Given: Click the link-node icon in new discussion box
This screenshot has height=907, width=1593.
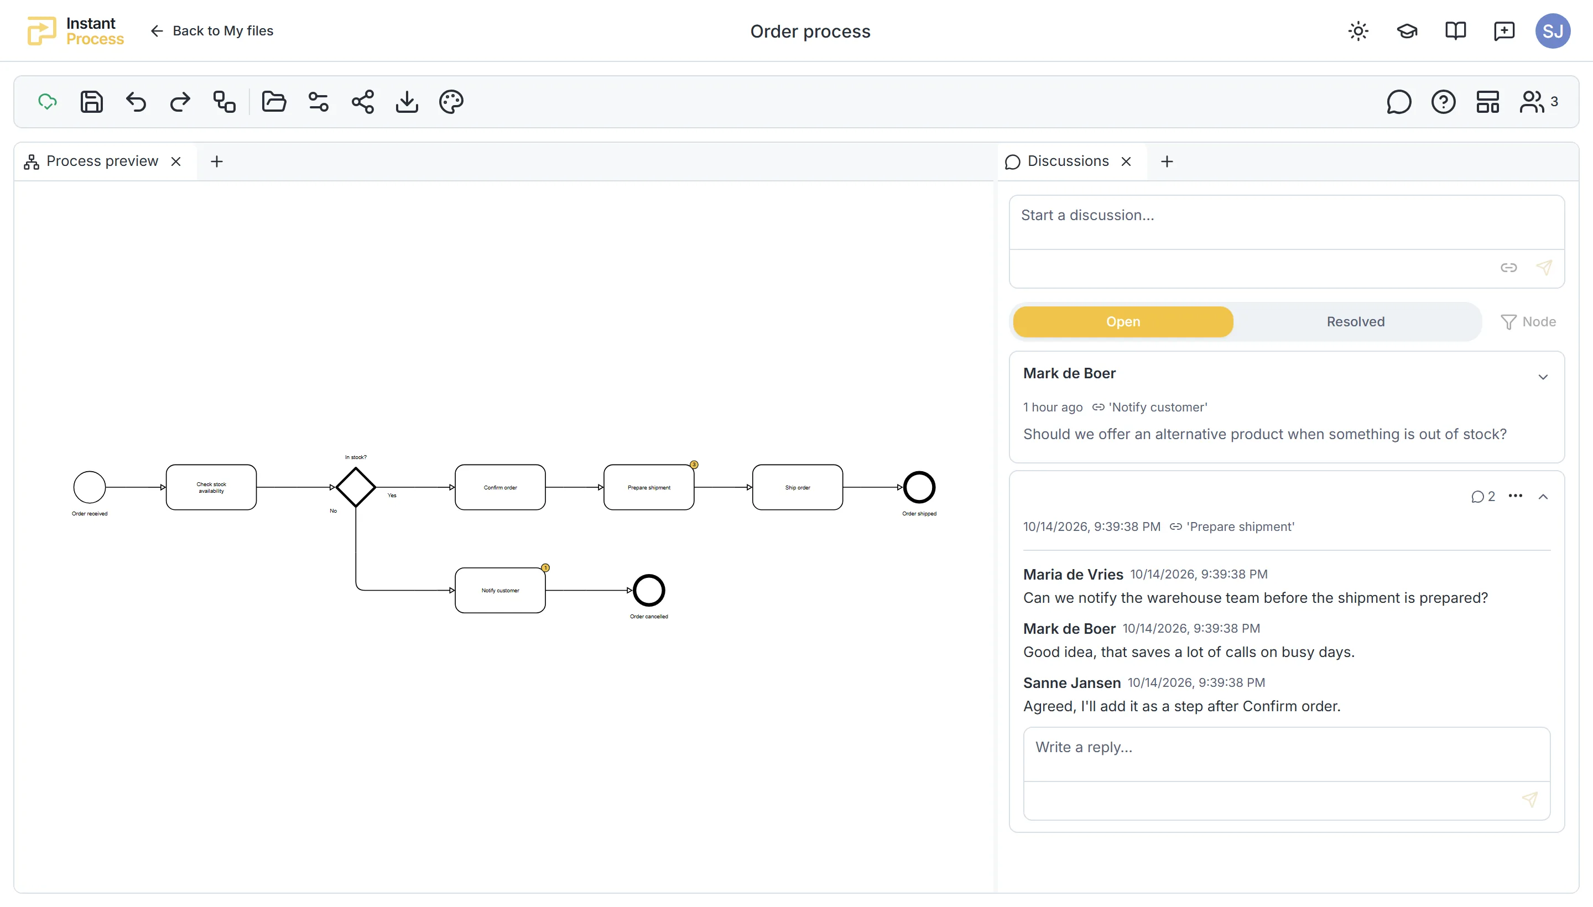Looking at the screenshot, I should 1508,268.
